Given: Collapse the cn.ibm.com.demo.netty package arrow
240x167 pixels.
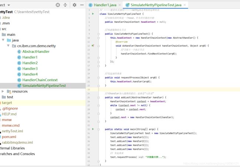Looking at the screenshot, I should pyautogui.click(x=8, y=46).
